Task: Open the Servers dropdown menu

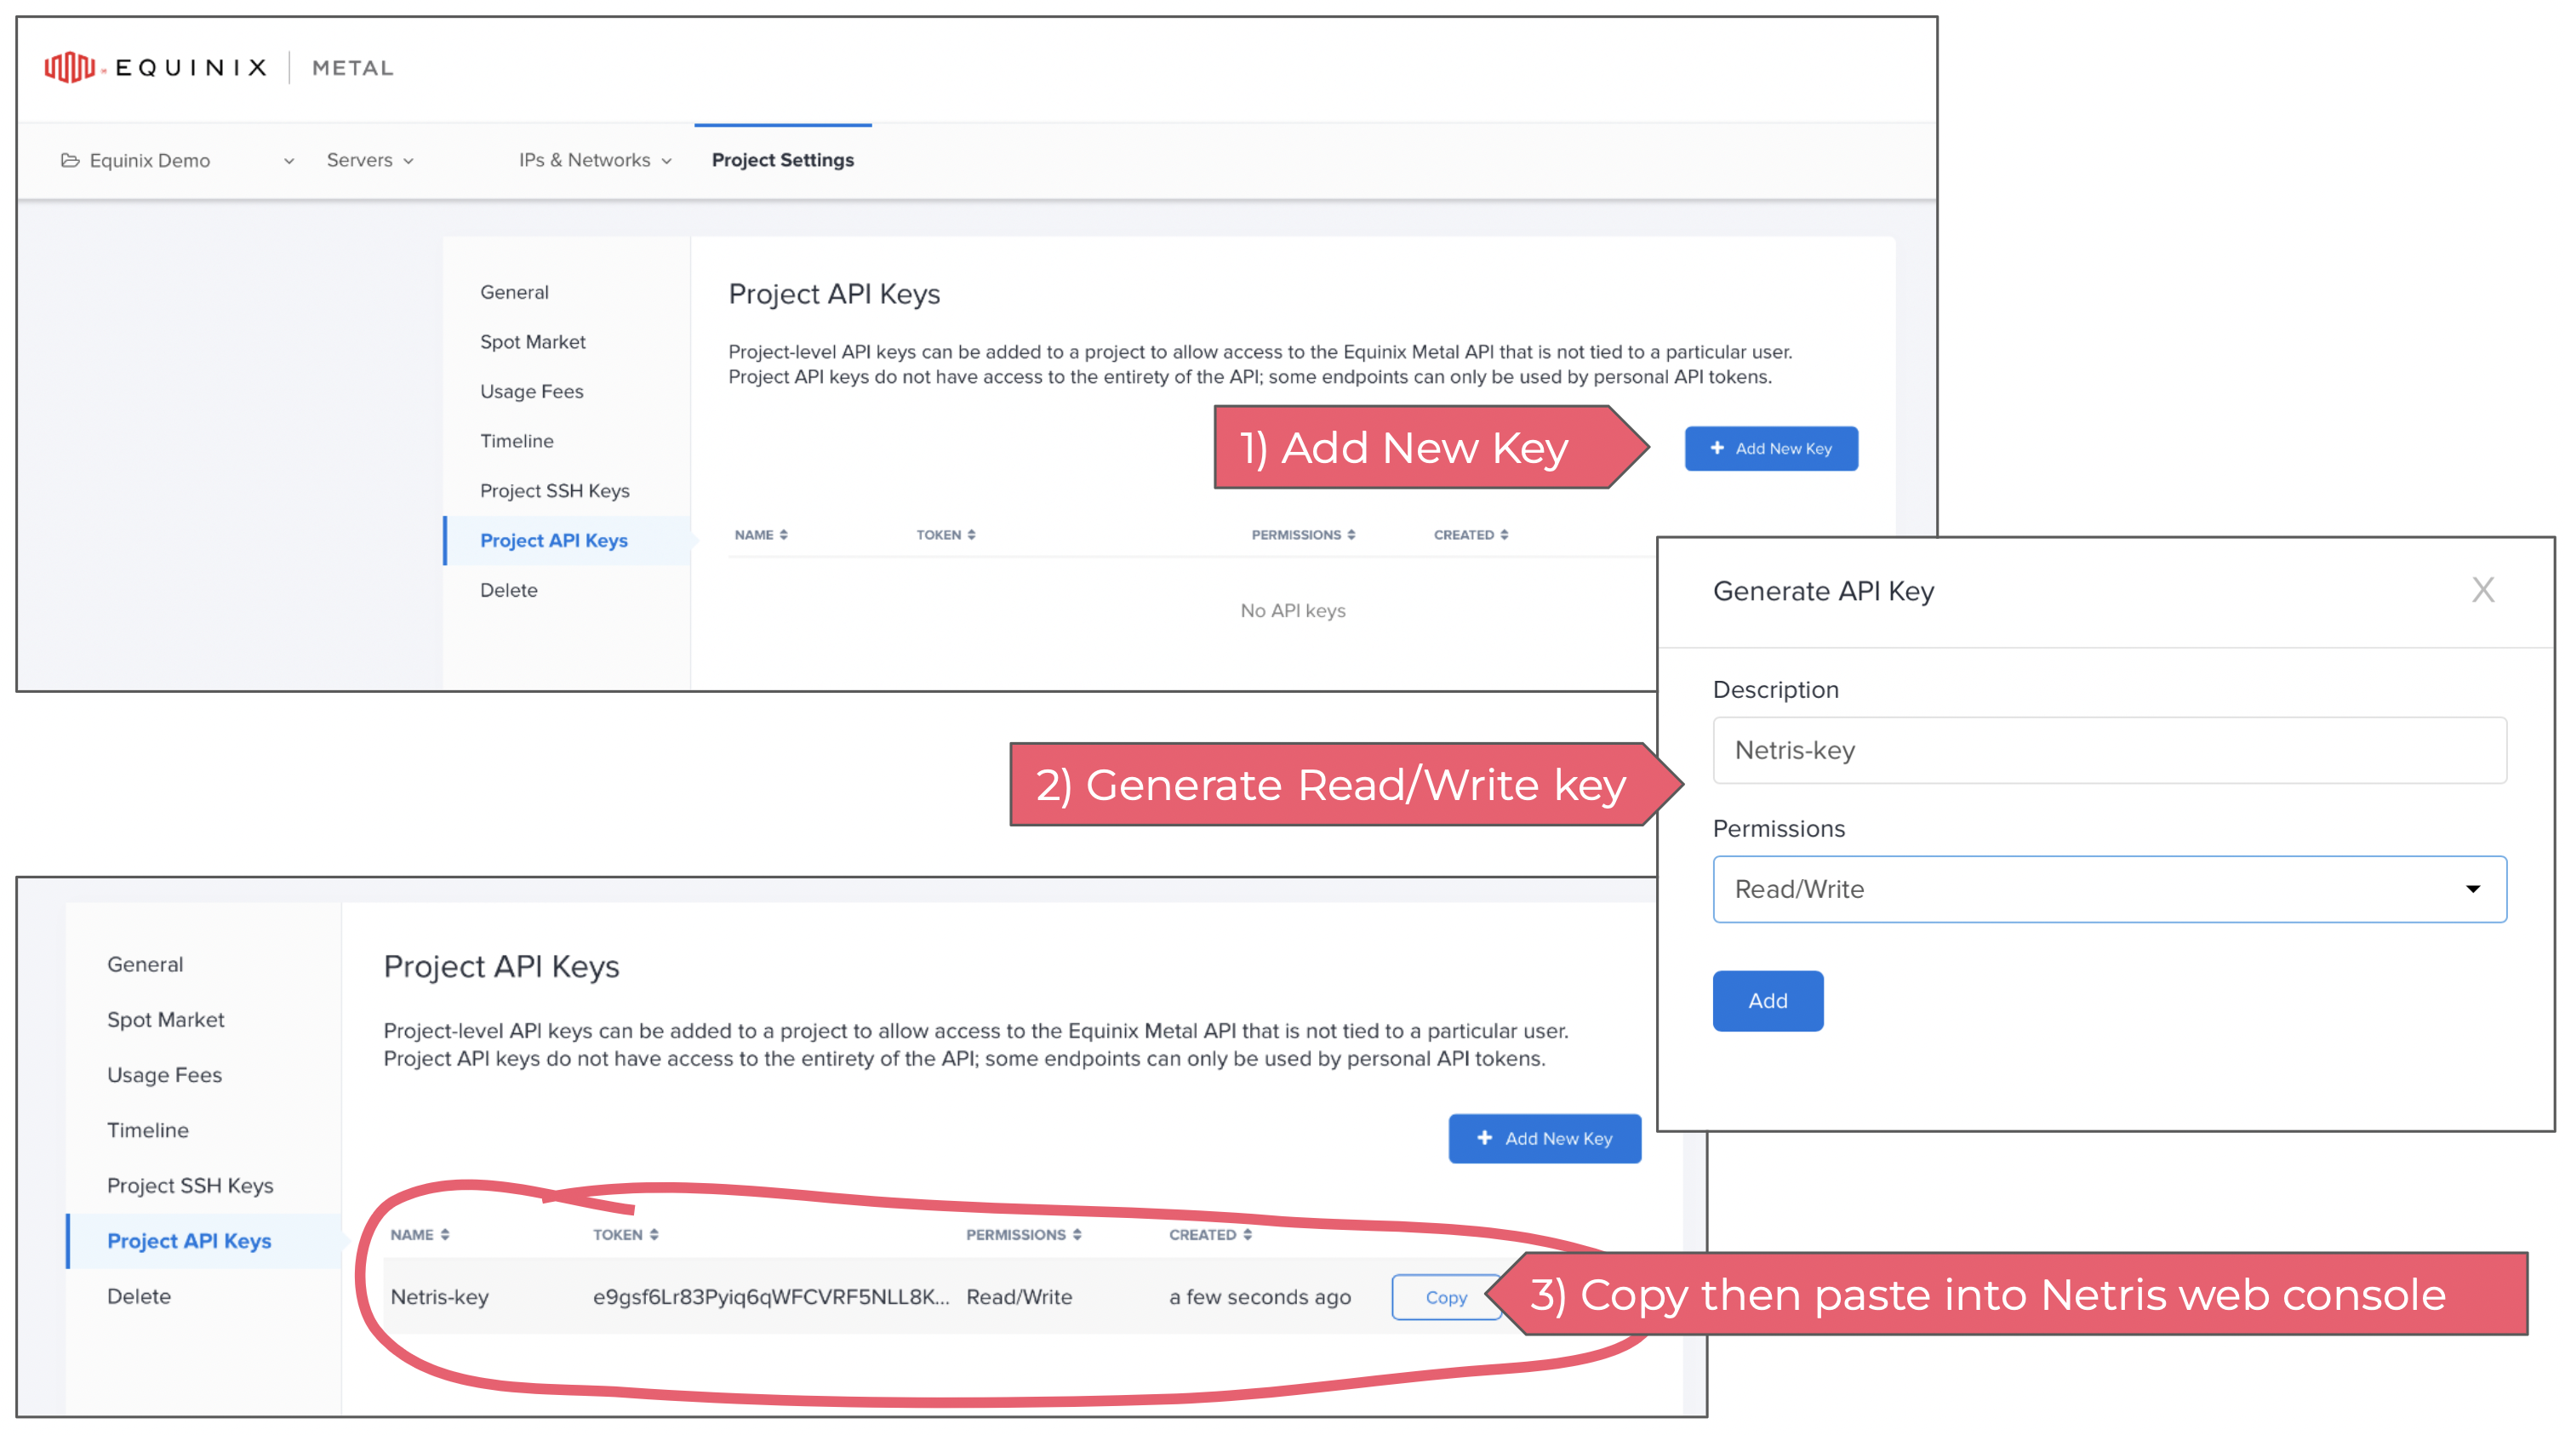Action: click(370, 160)
